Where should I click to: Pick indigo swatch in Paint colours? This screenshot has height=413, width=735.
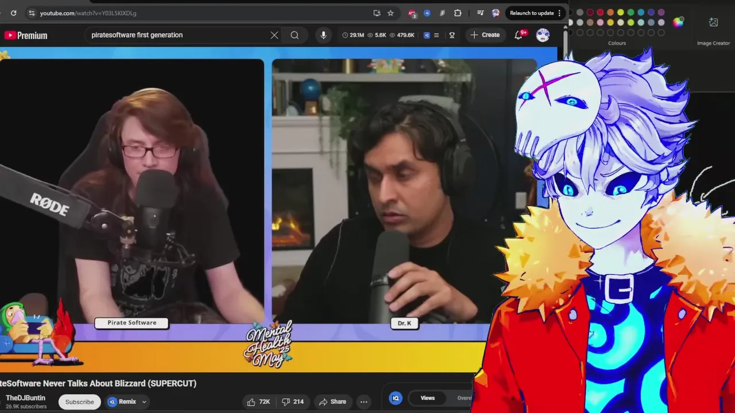click(x=651, y=13)
